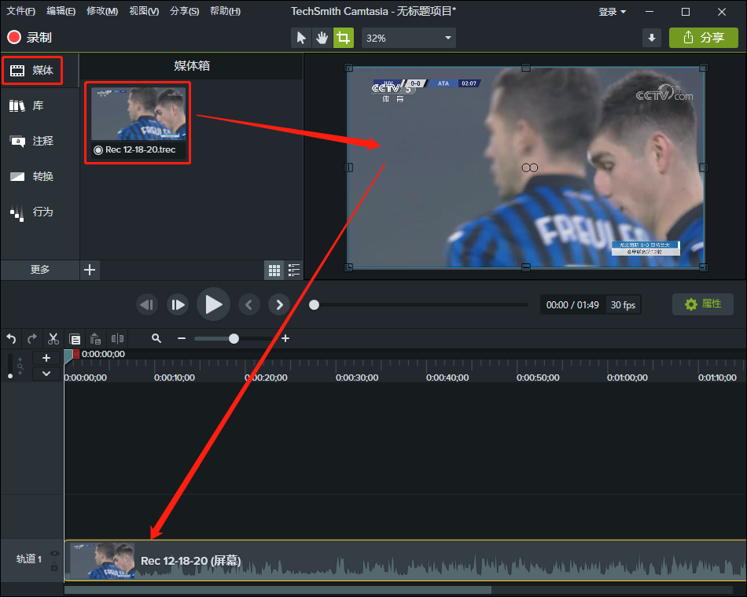Click the 更多 more button
This screenshot has width=747, height=597.
[x=40, y=270]
